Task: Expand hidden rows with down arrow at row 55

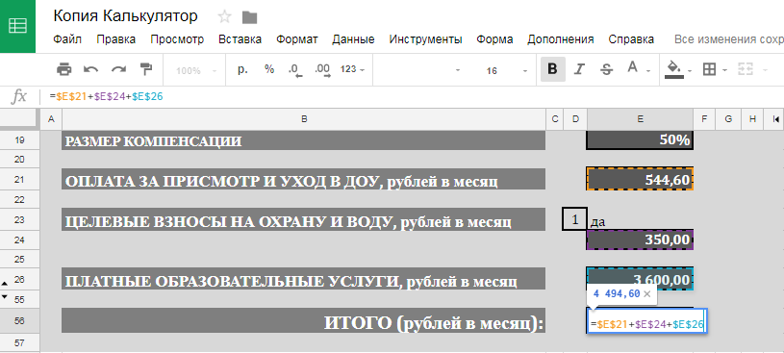Action: pyautogui.click(x=5, y=296)
